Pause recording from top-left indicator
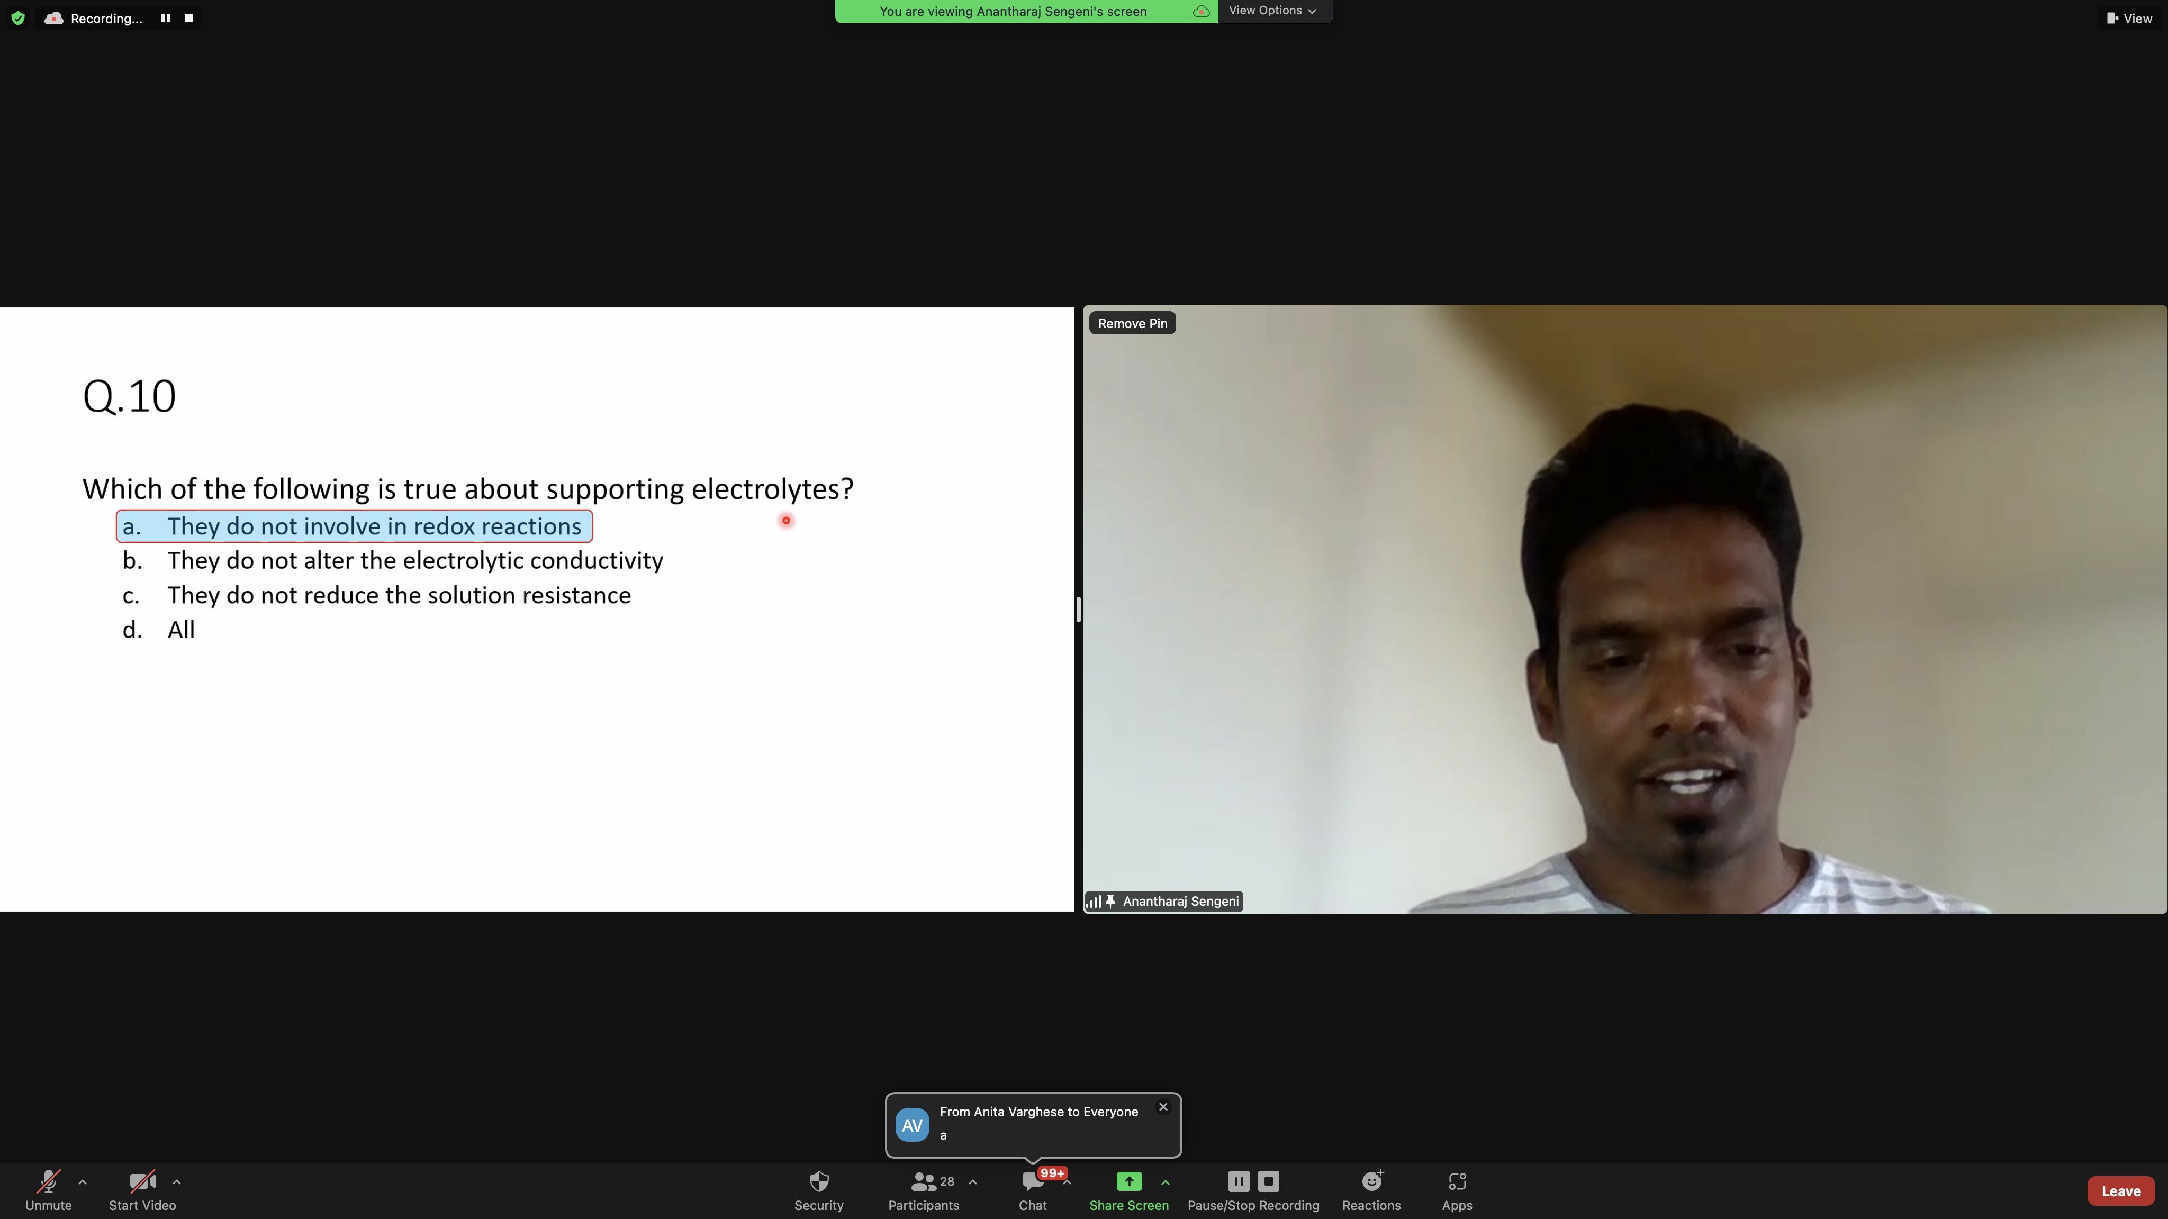2168x1219 pixels. coord(165,17)
